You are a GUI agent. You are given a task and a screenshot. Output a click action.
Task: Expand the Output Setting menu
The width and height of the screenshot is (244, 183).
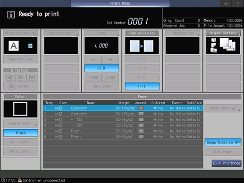[x=223, y=33]
